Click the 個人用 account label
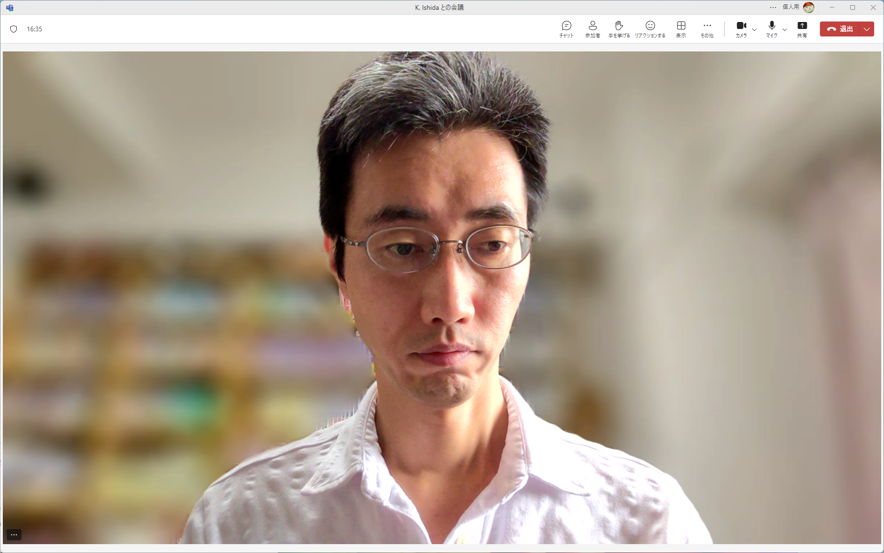884x553 pixels. [x=791, y=7]
